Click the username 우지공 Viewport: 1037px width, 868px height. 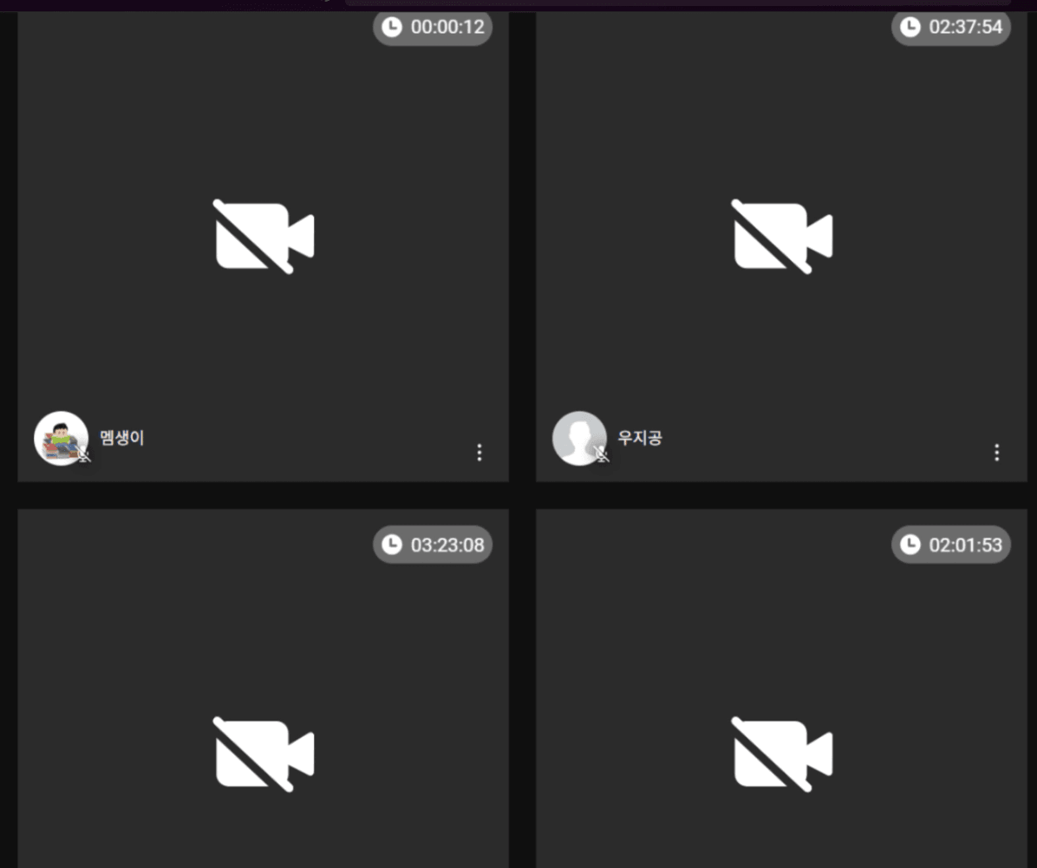pyautogui.click(x=640, y=438)
